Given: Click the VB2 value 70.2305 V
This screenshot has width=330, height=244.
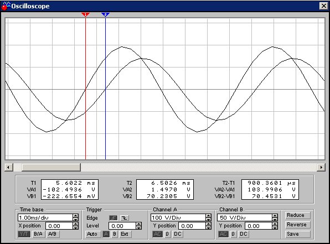Looking at the screenshot, I should point(168,196).
